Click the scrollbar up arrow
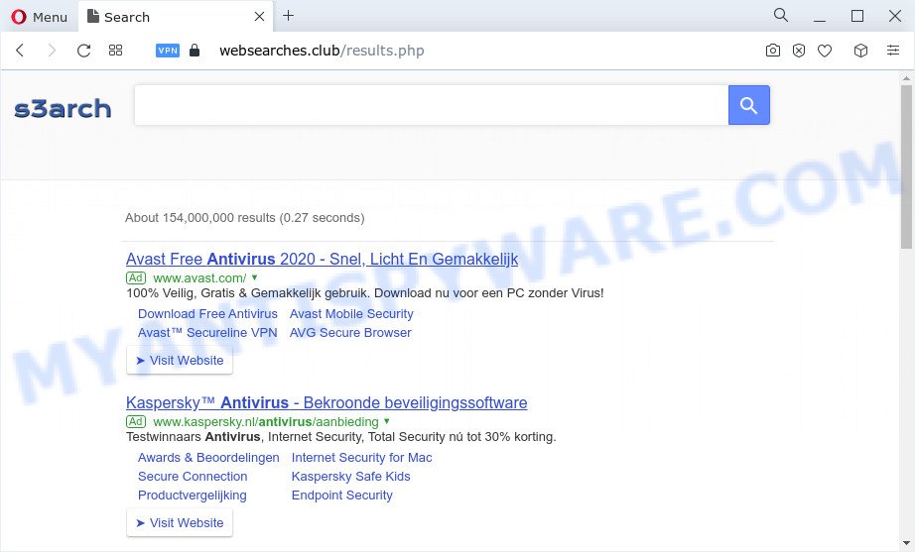The height and width of the screenshot is (552, 915). coord(906,78)
